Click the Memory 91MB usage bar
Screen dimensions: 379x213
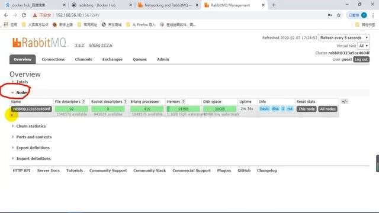[x=183, y=109]
